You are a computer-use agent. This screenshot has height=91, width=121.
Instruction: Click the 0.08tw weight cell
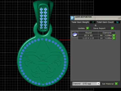pos(108,38)
